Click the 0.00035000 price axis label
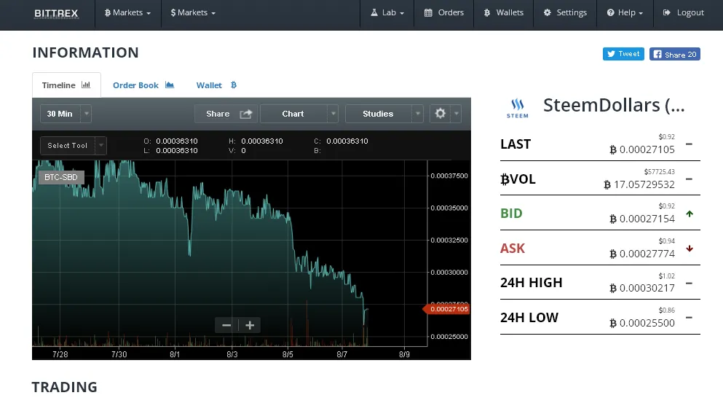Viewport: 723px width, 406px height. (x=449, y=208)
